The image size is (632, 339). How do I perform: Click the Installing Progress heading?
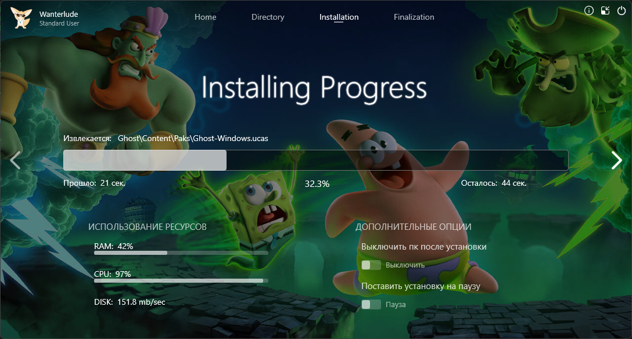(314, 88)
